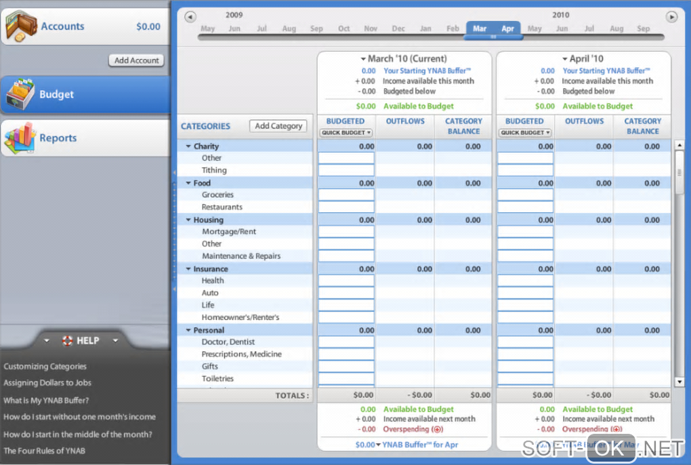This screenshot has width=691, height=465.
Task: Select the Prescriptions, Medicine category row
Action: (245, 354)
